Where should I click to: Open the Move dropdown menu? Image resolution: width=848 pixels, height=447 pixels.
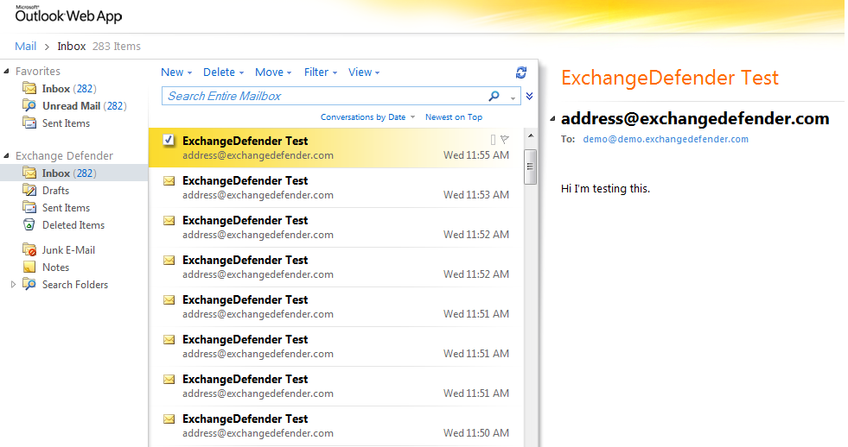[273, 72]
